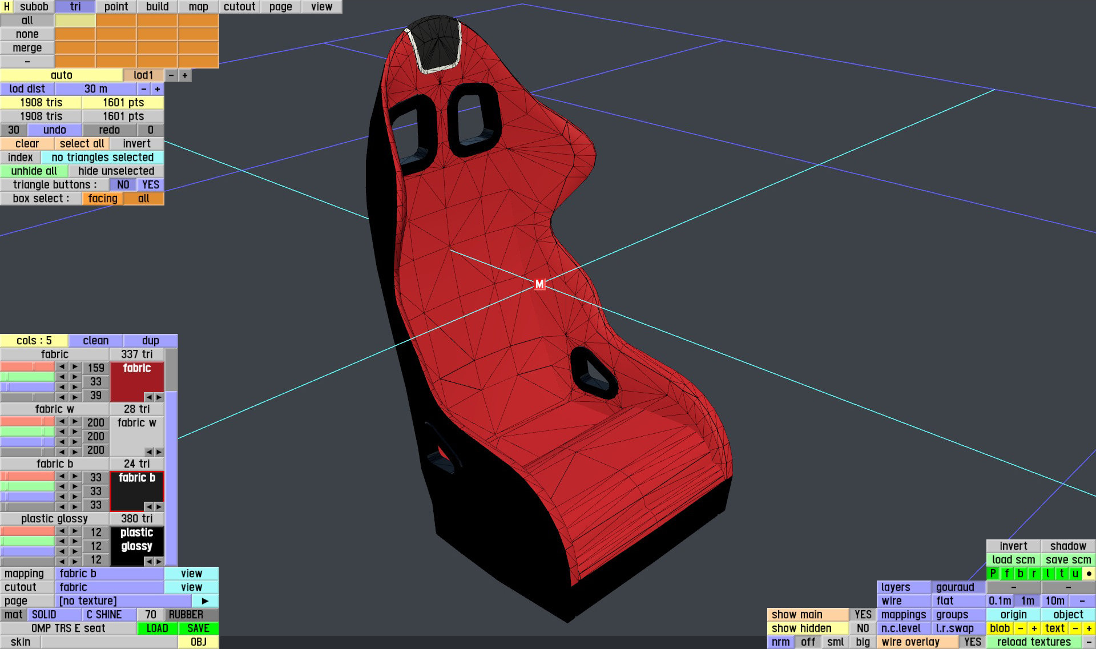Screen dimensions: 1096x649
Task: Click the 'f' front view button
Action: [x=1007, y=574]
